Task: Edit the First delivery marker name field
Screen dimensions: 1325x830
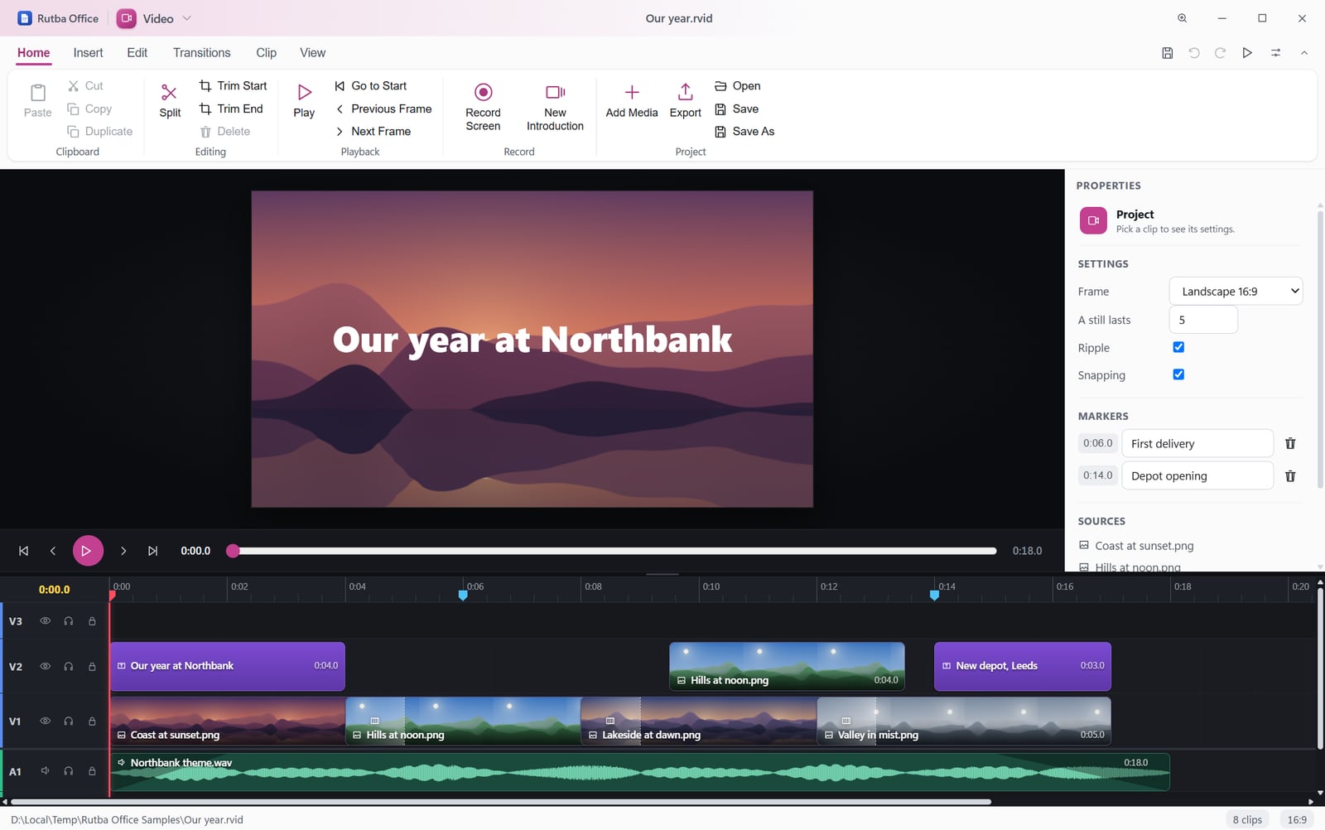Action: (x=1197, y=443)
